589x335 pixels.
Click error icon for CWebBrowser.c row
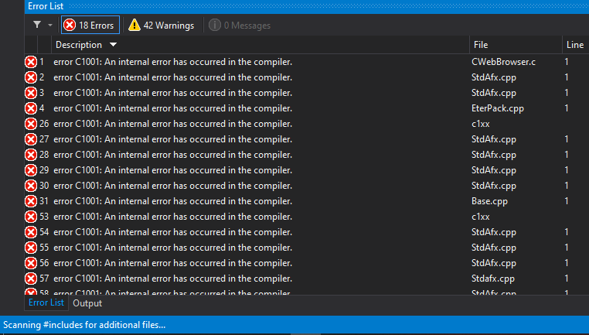pos(31,62)
